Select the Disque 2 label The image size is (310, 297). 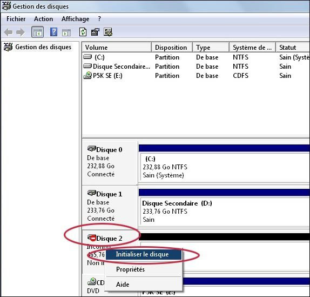(109, 239)
